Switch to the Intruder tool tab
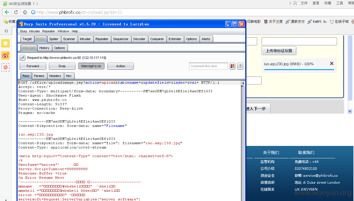Image resolution: width=354 pixels, height=201 pixels. click(85, 39)
